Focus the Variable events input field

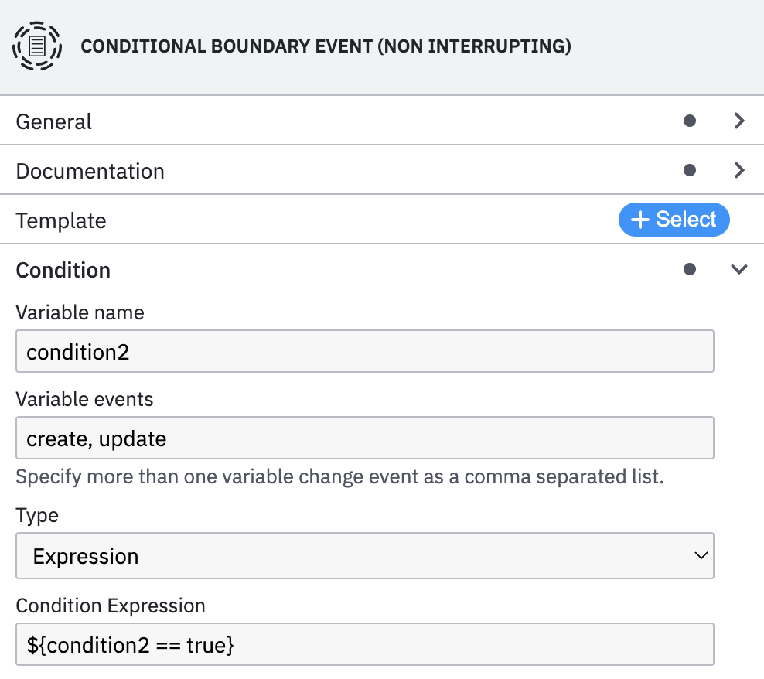click(x=365, y=439)
